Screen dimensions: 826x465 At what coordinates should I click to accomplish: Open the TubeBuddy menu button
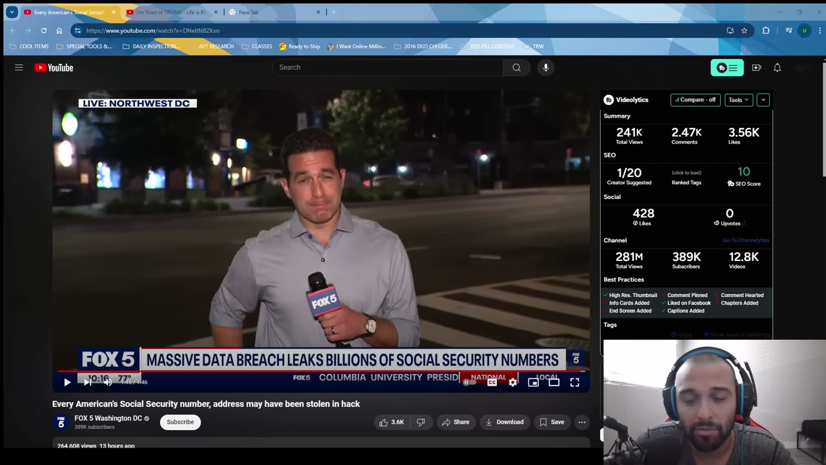click(x=727, y=68)
